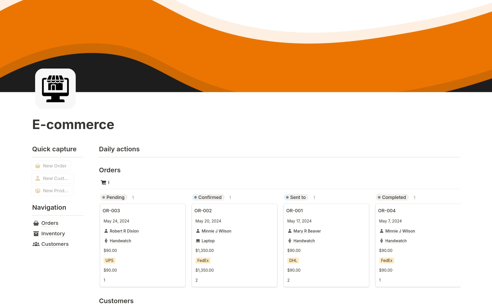The width and height of the screenshot is (492, 307).
Task: Open Robert R Dixion customer link
Action: [124, 231]
